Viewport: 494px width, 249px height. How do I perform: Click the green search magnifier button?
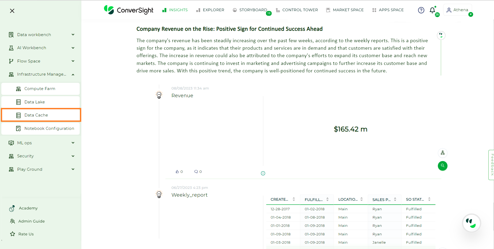click(442, 166)
